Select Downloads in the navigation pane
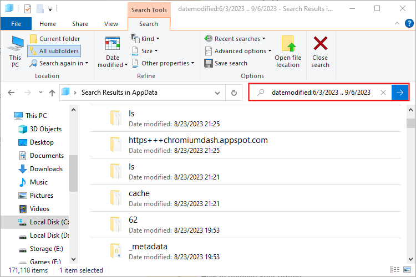 (46, 169)
